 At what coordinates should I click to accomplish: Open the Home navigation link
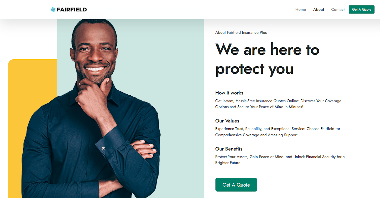[300, 9]
